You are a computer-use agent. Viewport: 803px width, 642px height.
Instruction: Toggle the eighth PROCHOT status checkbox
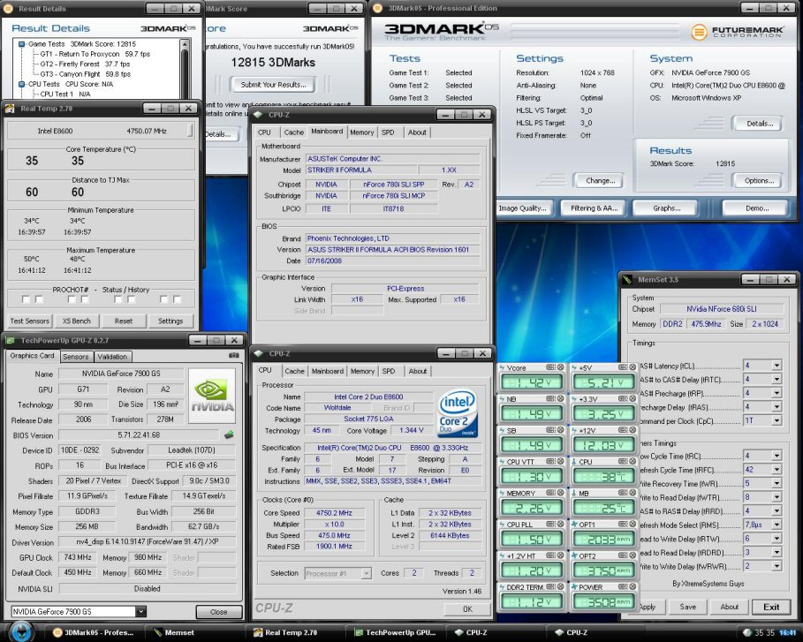[x=177, y=299]
